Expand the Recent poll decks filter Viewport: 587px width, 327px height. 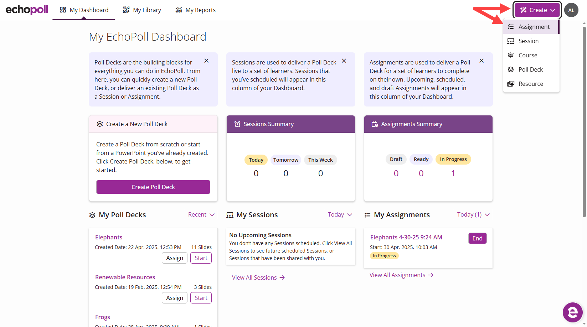(x=201, y=214)
